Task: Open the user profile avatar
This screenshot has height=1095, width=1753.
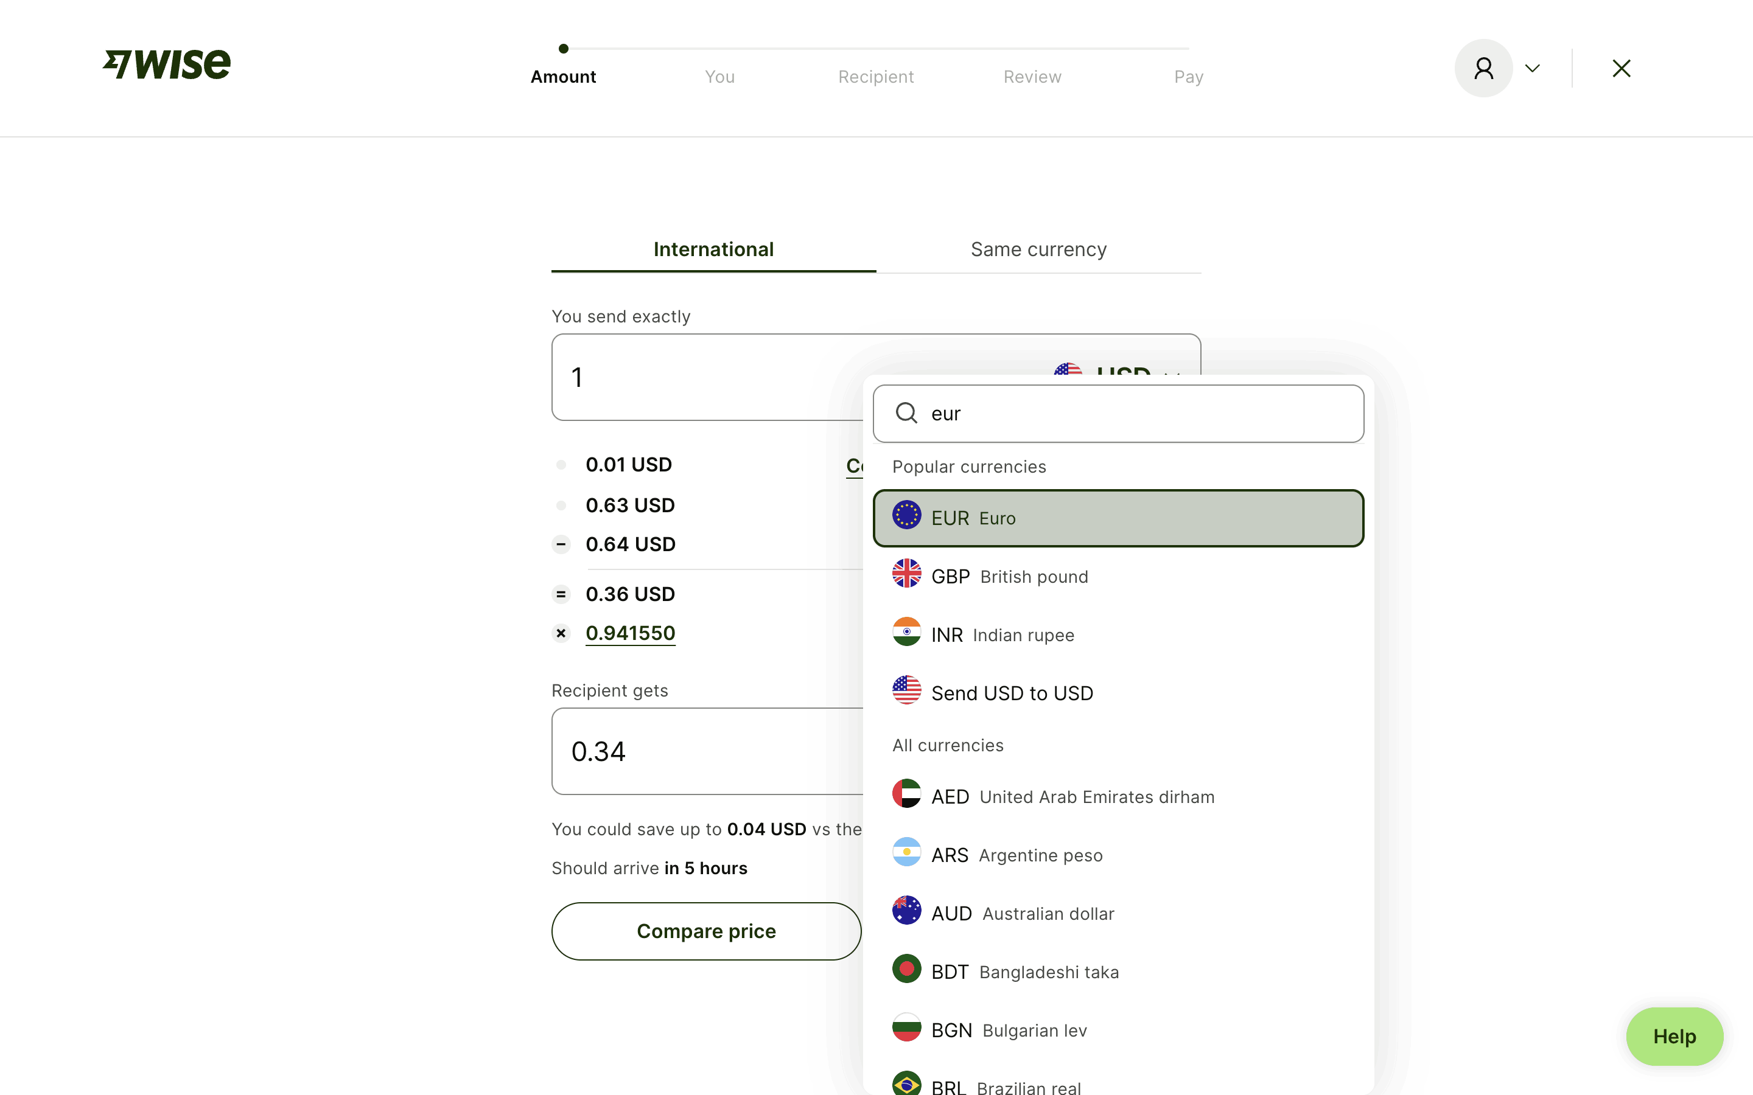Action: tap(1483, 68)
